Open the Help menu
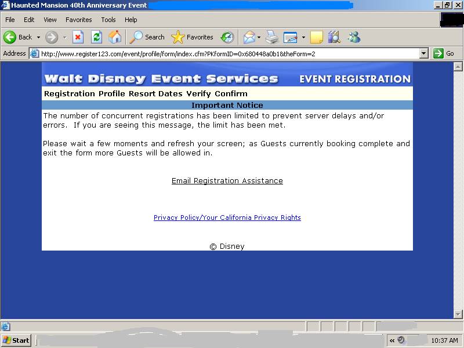 (x=131, y=20)
